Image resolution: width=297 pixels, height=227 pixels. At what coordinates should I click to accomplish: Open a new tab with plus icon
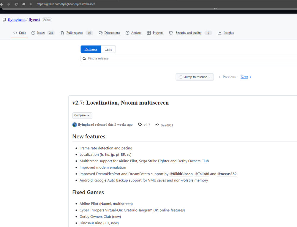(31, 4)
